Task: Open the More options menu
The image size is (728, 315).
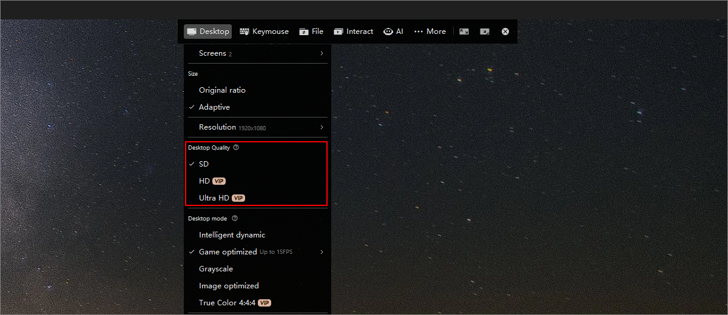Action: (430, 31)
